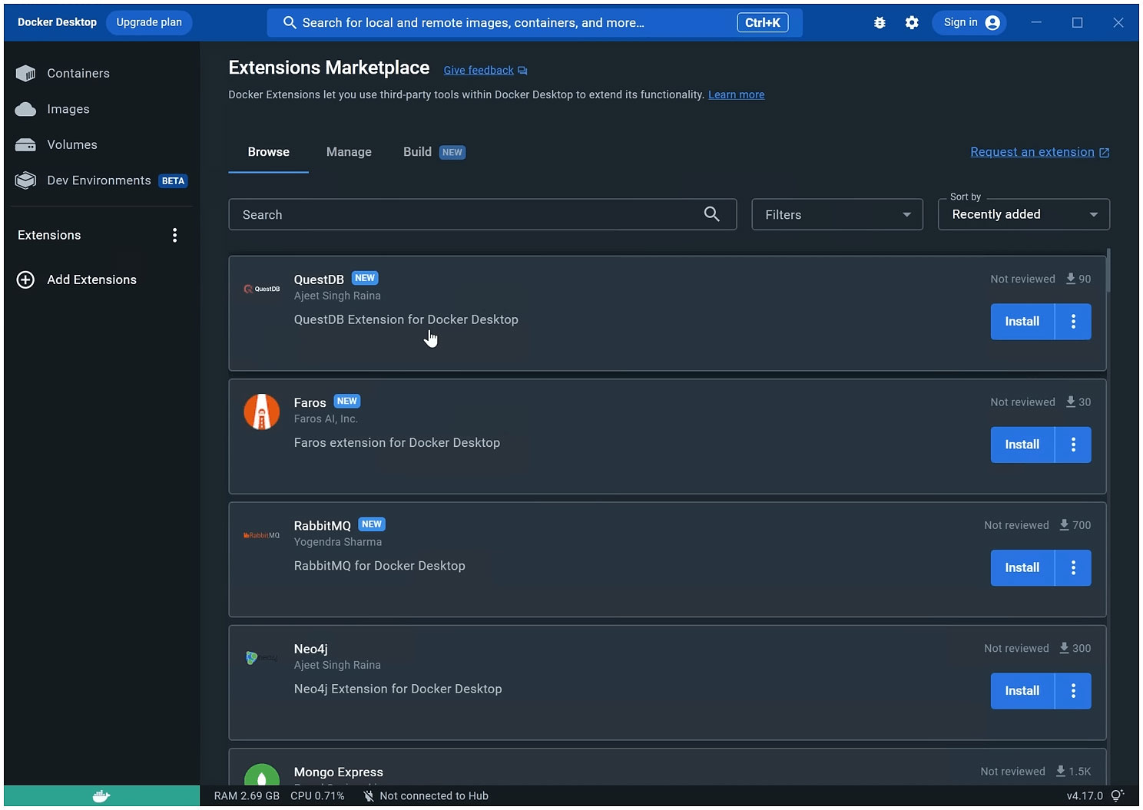Open the Volumes drive icon
This screenshot has width=1143, height=810.
point(25,144)
